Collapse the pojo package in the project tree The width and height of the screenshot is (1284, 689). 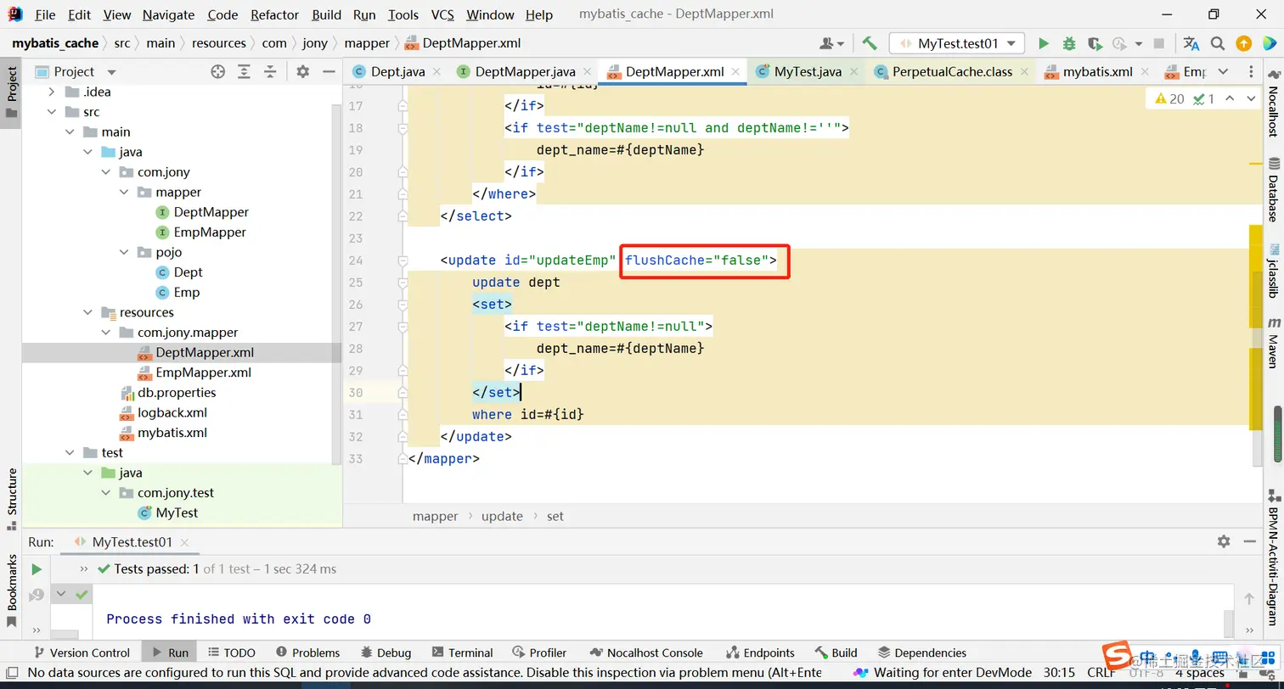124,252
